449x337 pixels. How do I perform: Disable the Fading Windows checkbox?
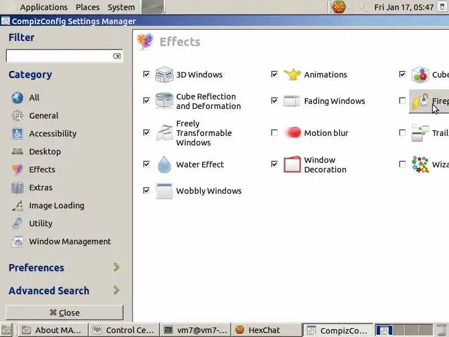274,101
